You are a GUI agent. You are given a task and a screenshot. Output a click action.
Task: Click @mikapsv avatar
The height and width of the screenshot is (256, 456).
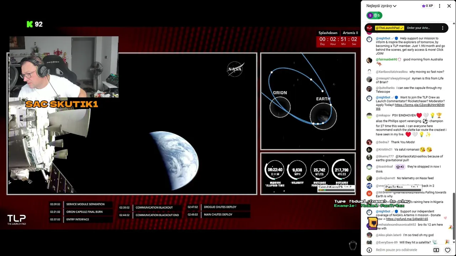click(369, 116)
